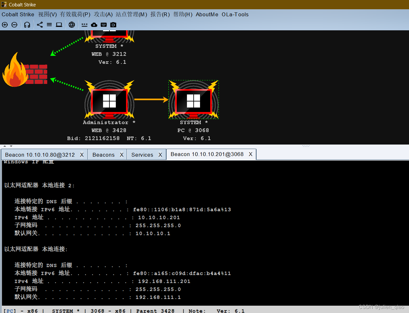Switch to Beacon 10.10.10.80@3212 tab
The image size is (409, 313).
coord(40,155)
